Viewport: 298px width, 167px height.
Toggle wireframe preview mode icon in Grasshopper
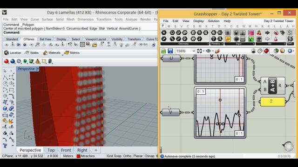260,51
